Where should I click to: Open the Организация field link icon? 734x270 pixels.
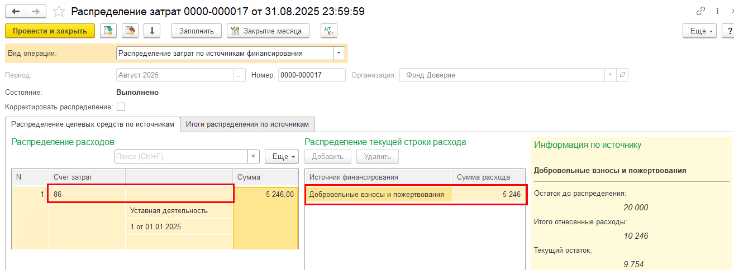point(622,75)
